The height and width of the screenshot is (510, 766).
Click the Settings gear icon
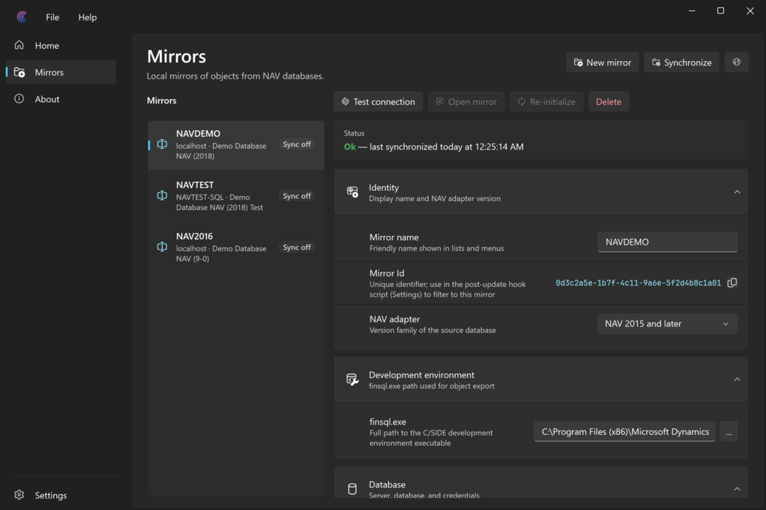click(x=19, y=495)
